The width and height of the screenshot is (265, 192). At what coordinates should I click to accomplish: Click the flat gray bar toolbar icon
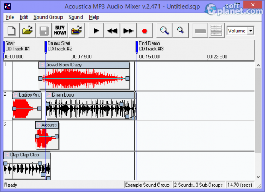(x=200, y=31)
